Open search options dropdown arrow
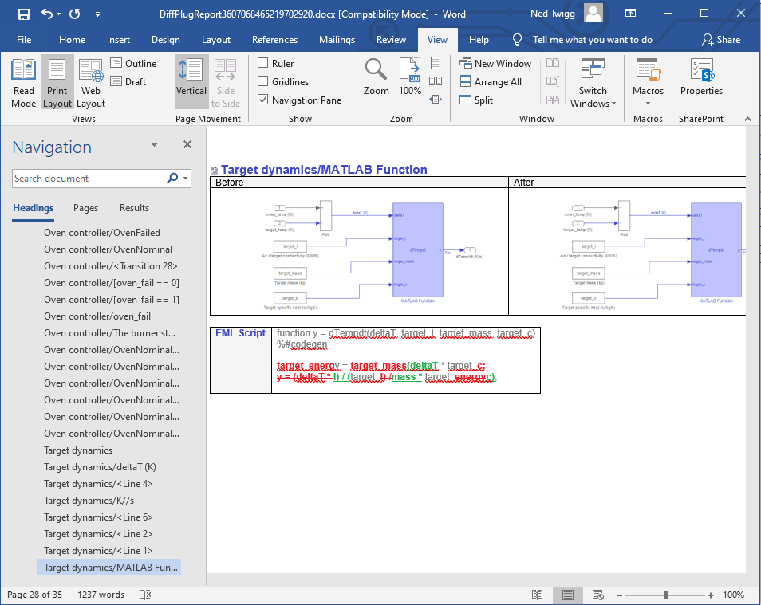 coord(185,178)
